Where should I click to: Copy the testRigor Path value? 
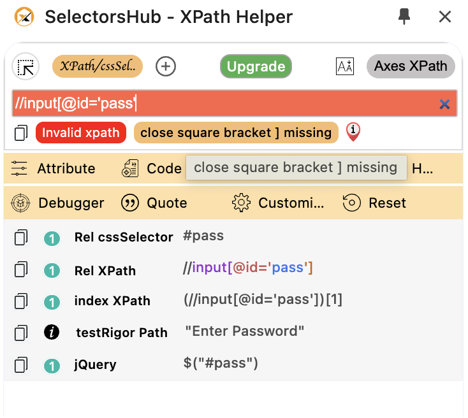click(x=21, y=333)
